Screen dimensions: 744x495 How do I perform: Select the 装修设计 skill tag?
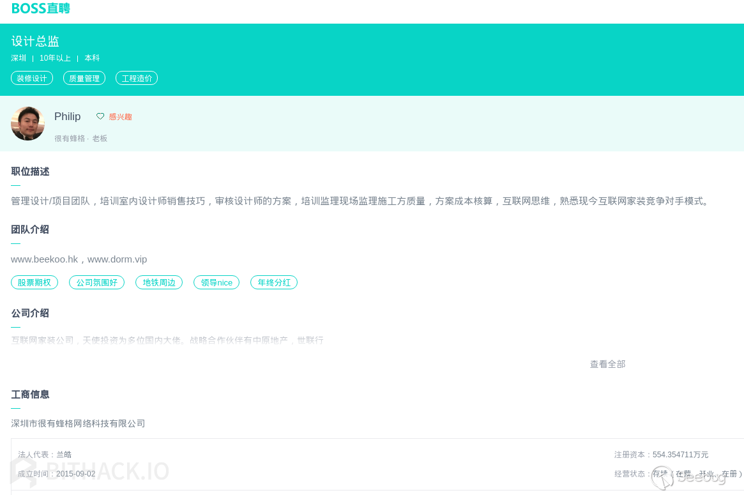pyautogui.click(x=32, y=78)
